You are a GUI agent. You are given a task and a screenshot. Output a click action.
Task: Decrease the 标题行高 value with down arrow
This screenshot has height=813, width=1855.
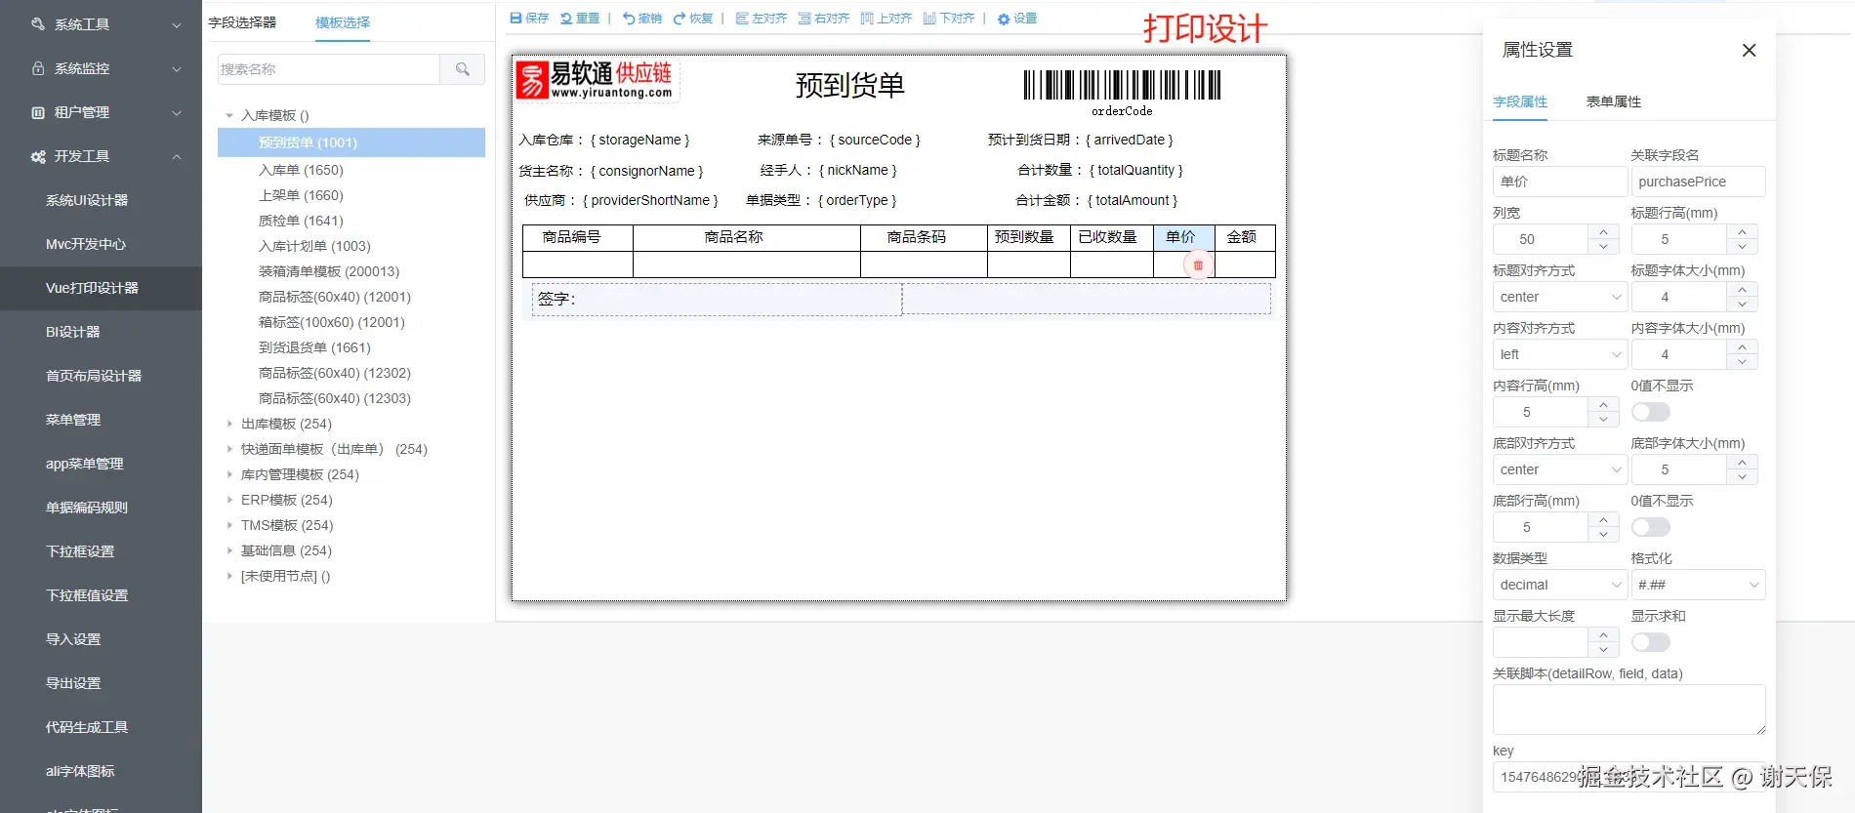click(1742, 246)
